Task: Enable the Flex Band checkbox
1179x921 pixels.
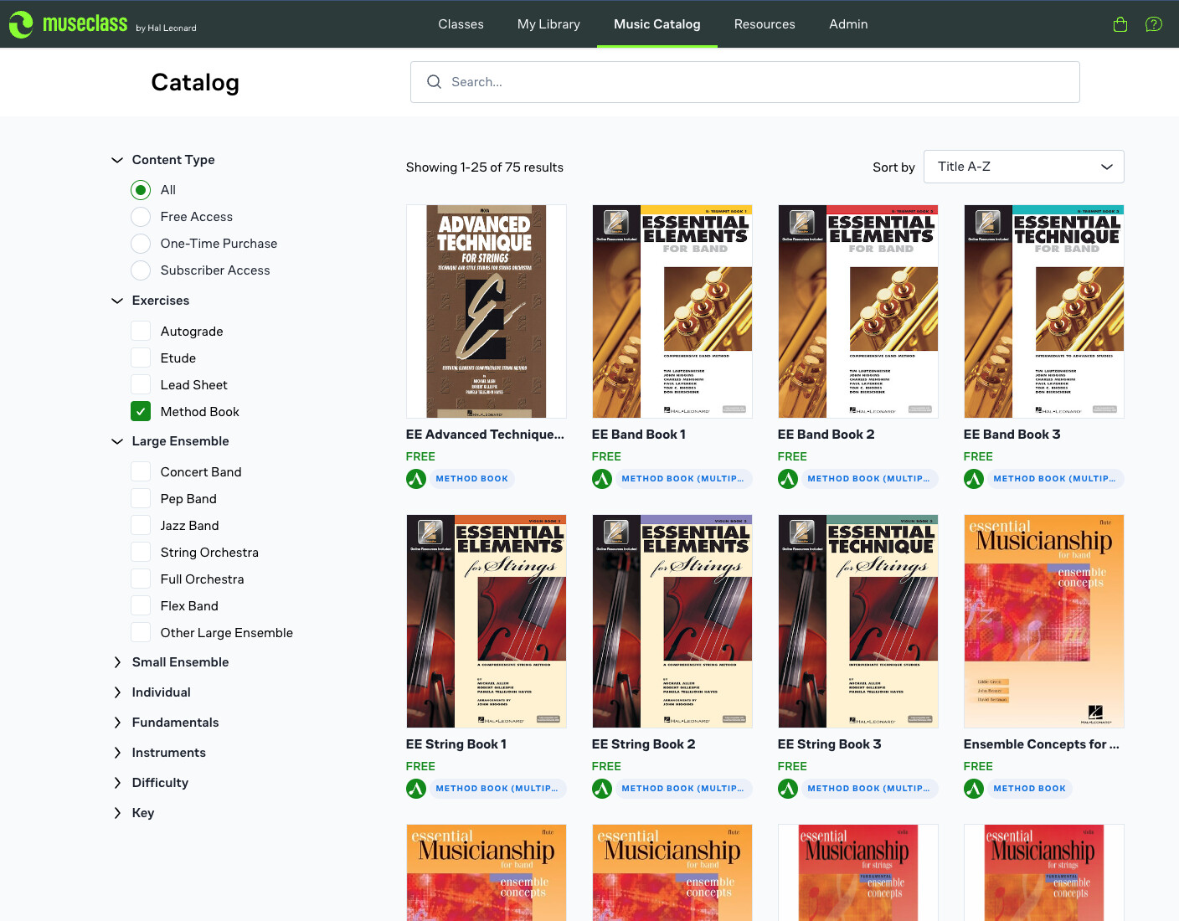Action: point(141,606)
